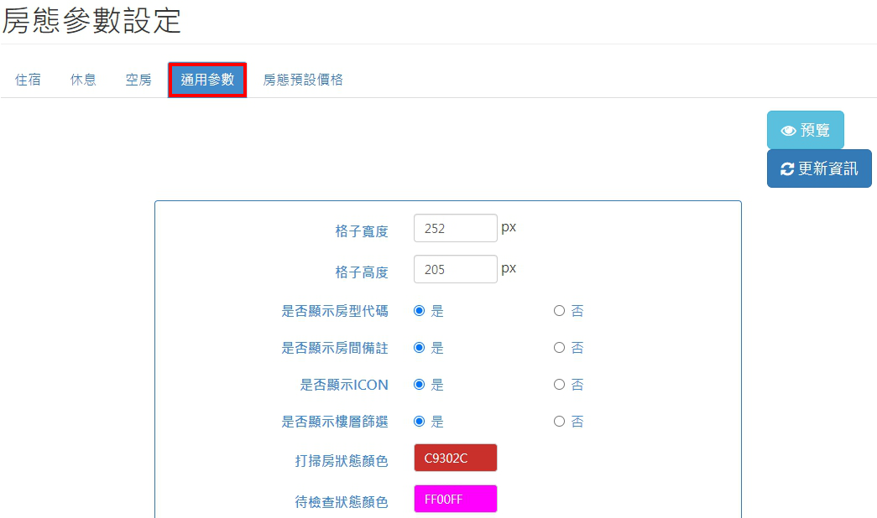
Task: Click the 更新資訊 button text
Action: (x=827, y=169)
